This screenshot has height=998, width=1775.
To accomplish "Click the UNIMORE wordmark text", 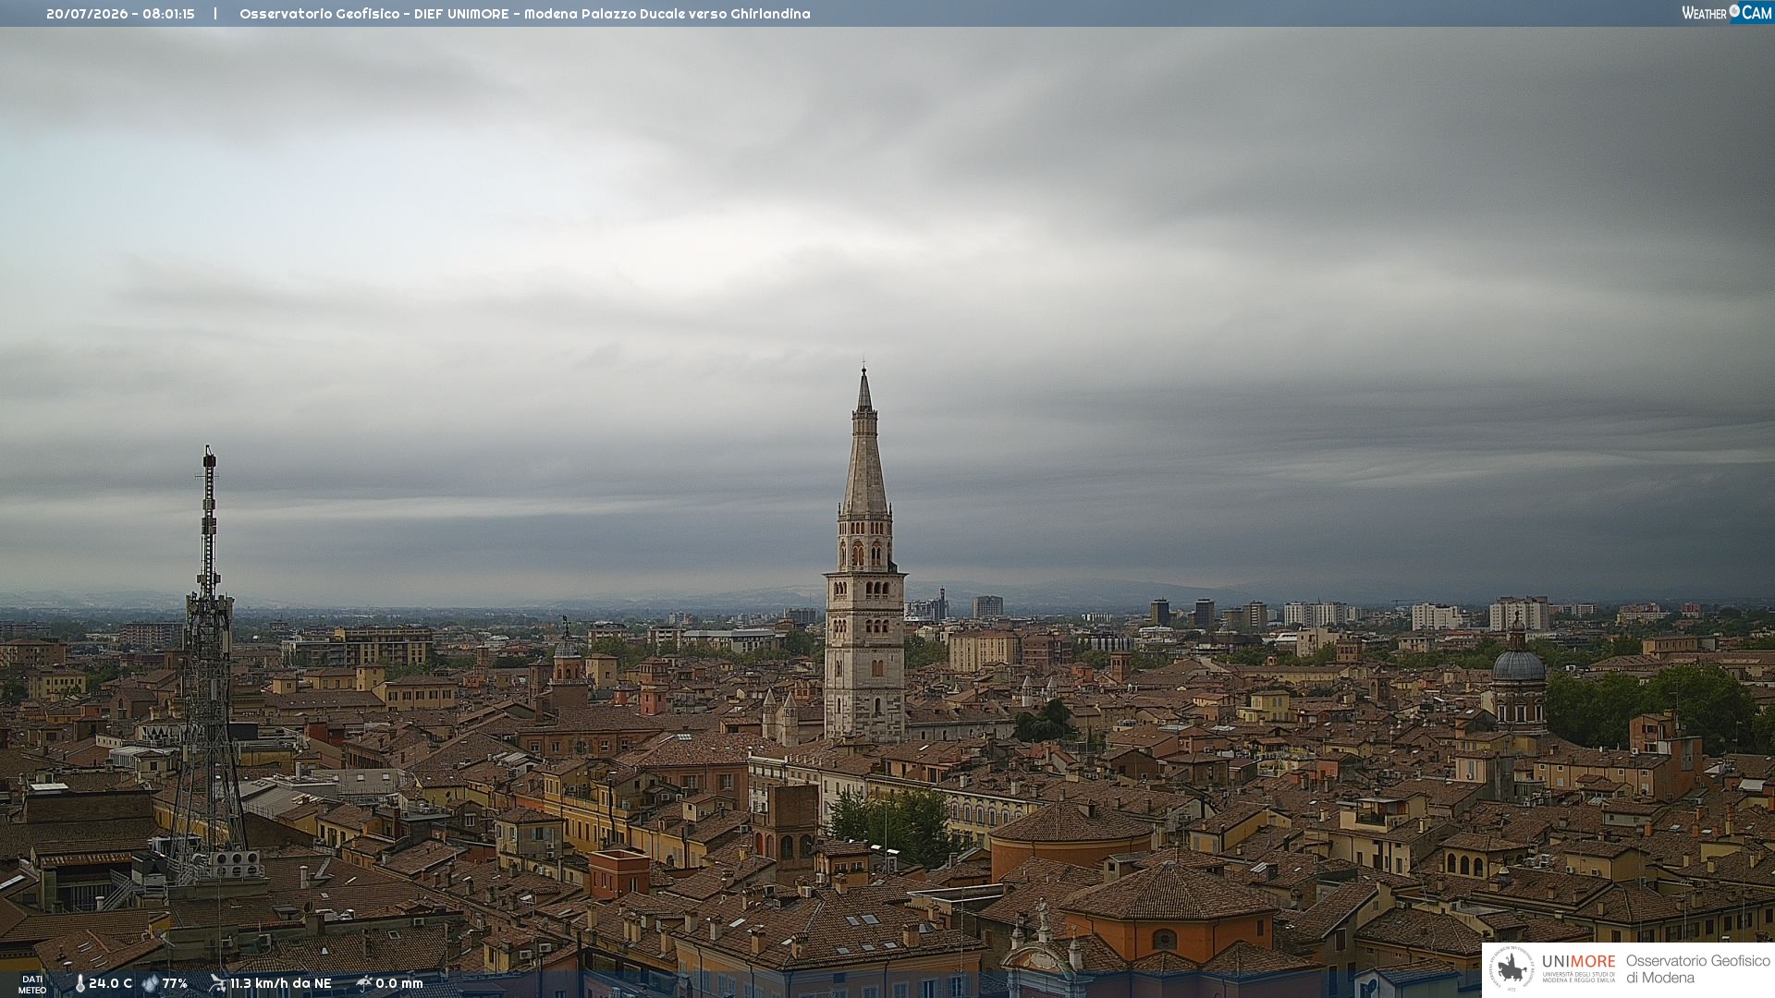I will click(x=1578, y=961).
